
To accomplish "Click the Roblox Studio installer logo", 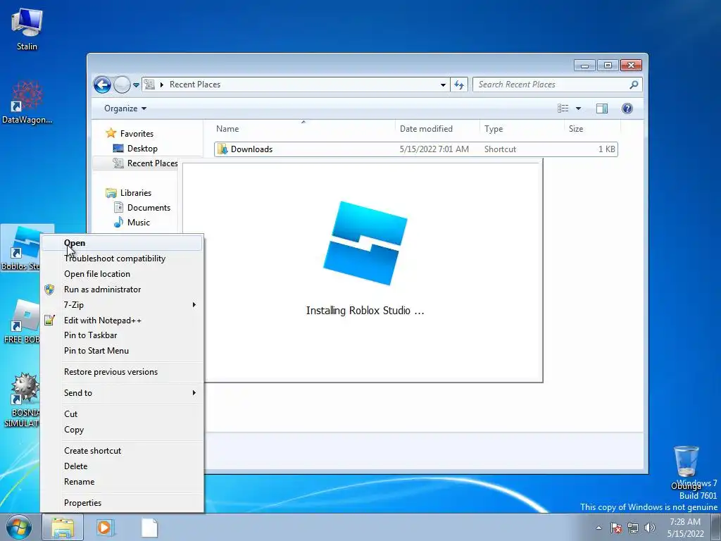I will [x=365, y=243].
